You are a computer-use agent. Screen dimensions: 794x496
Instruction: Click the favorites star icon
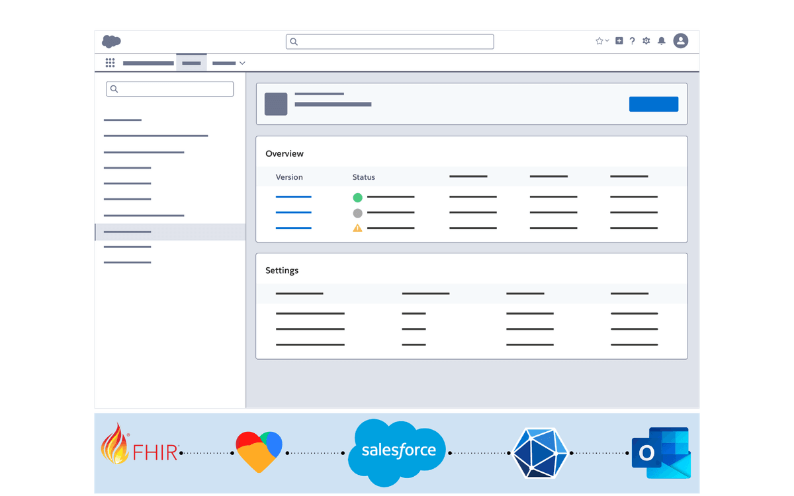click(x=599, y=41)
